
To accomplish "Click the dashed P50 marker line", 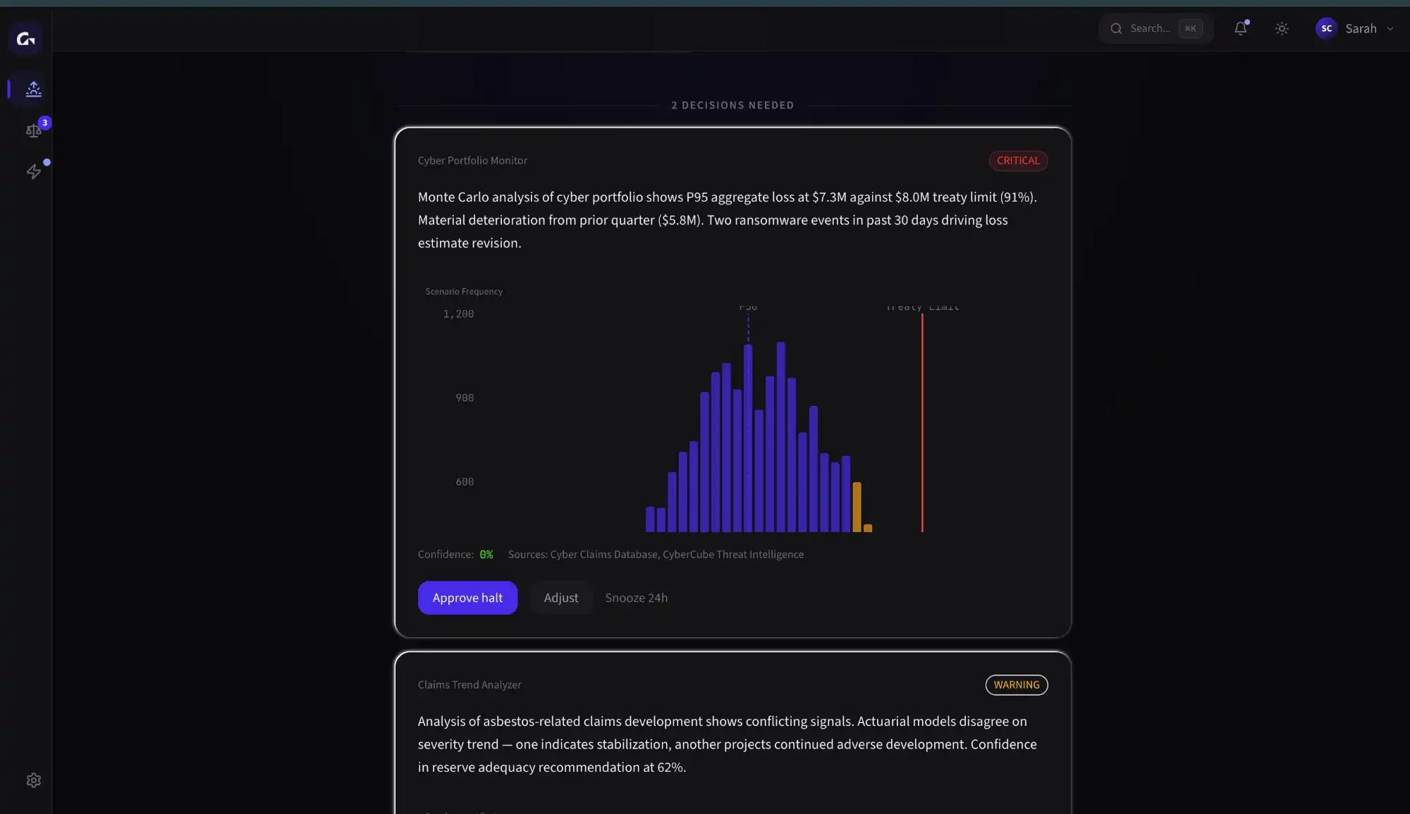I will click(748, 328).
